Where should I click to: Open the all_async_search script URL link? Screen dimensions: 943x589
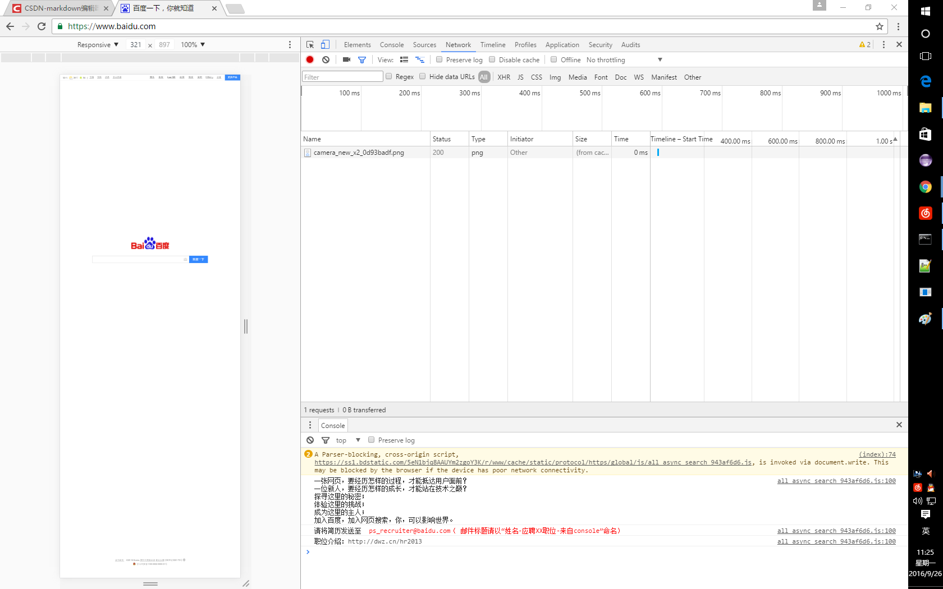(533, 462)
